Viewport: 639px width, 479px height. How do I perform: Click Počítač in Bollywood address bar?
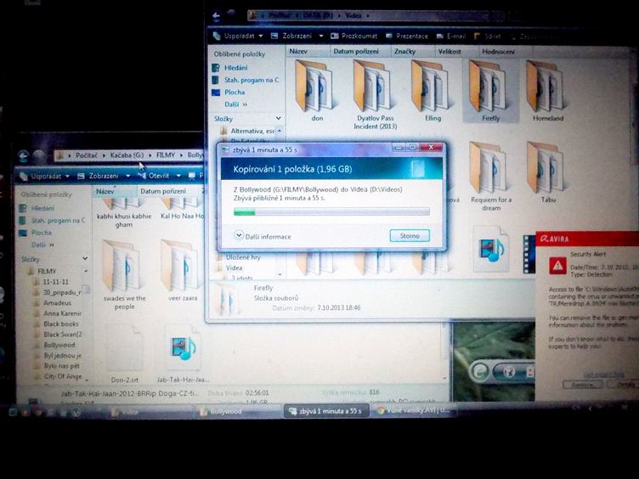[x=86, y=155]
